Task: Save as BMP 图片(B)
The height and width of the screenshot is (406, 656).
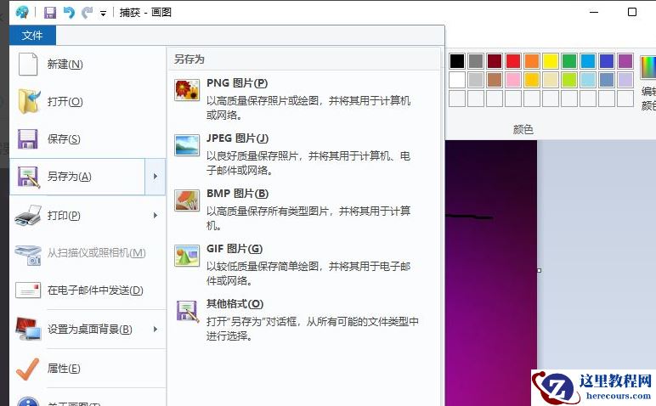Action: (304, 208)
